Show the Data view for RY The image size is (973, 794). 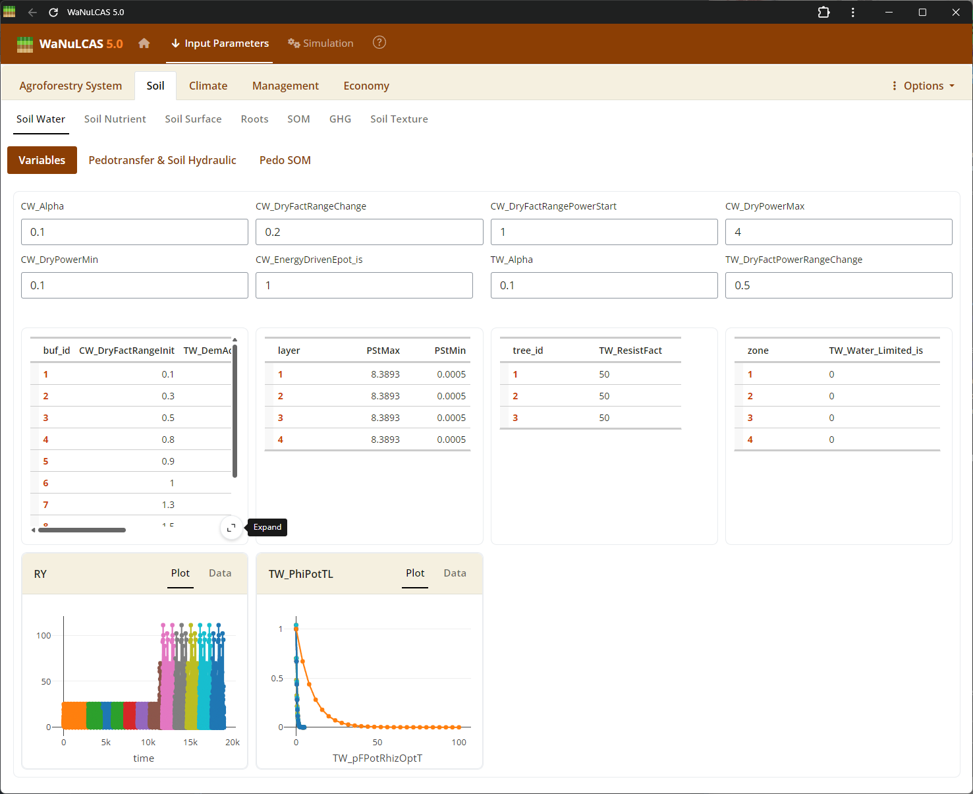pyautogui.click(x=220, y=573)
